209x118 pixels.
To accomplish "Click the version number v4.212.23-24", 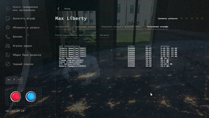I will 15,111.
